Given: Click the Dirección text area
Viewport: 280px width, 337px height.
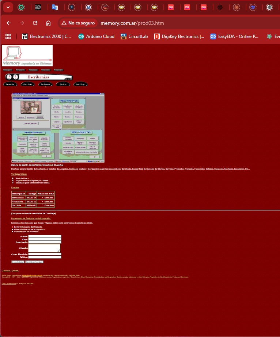Looking at the screenshot, I should (x=44, y=248).
